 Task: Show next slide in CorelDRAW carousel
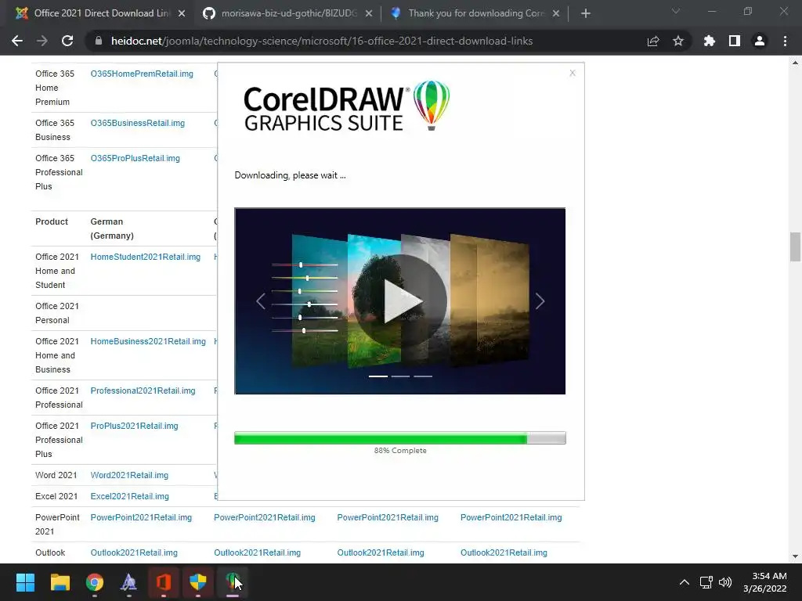(540, 301)
